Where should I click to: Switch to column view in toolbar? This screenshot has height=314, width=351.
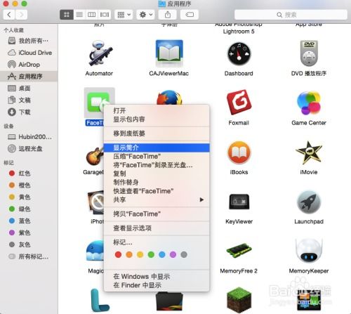coord(91,15)
